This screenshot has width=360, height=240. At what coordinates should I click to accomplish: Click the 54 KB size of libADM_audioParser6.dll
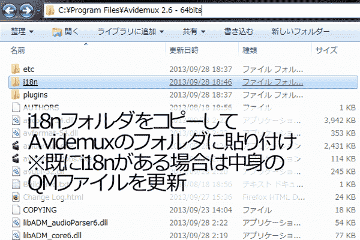(x=346, y=223)
